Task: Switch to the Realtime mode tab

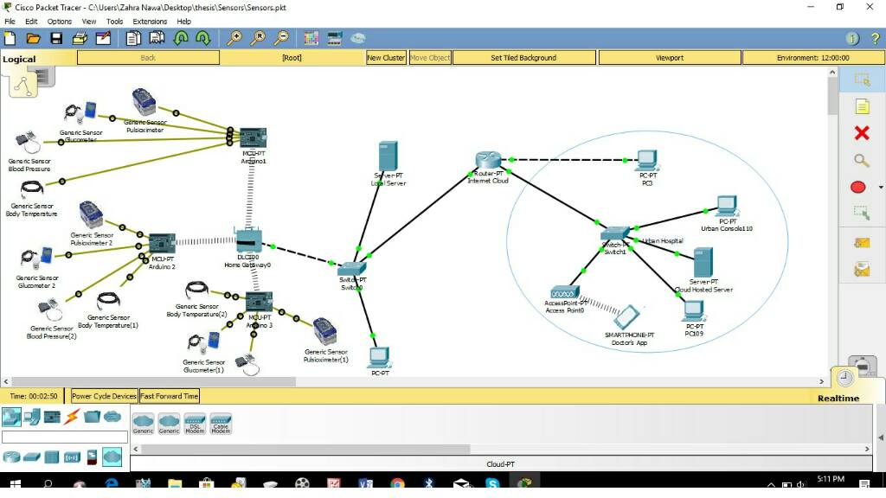Action: coord(838,398)
